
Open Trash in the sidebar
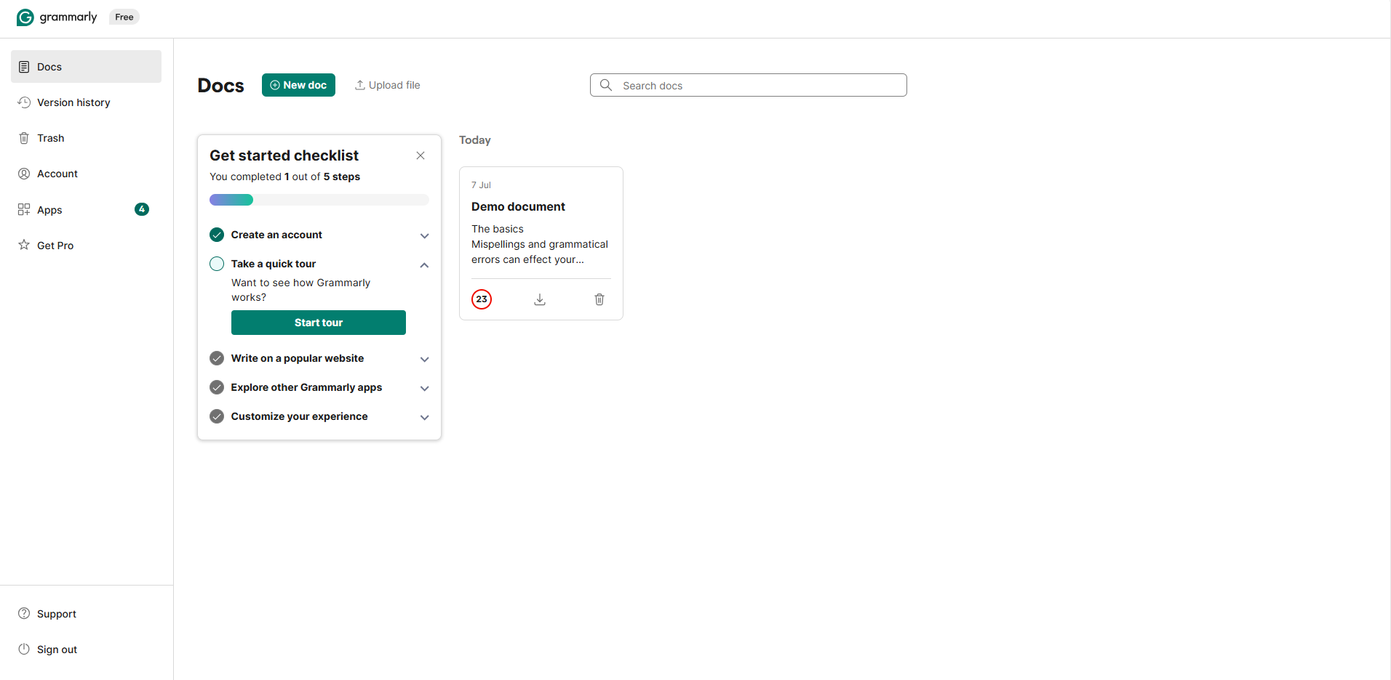point(86,138)
